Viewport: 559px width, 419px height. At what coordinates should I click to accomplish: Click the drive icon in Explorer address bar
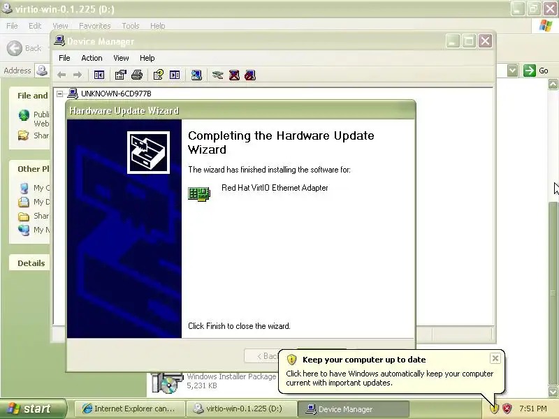click(42, 71)
